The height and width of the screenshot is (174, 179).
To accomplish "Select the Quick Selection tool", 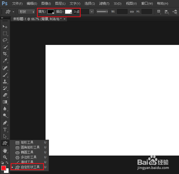I will (5, 47).
